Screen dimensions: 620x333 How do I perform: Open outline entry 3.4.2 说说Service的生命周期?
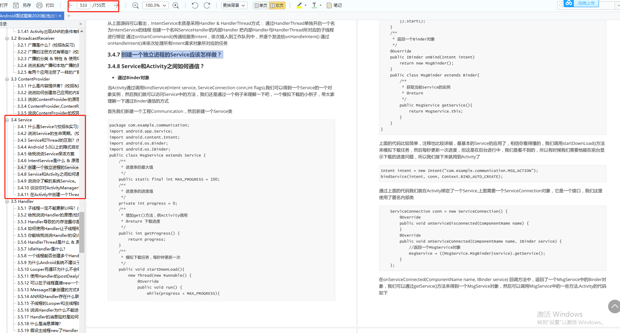point(48,134)
